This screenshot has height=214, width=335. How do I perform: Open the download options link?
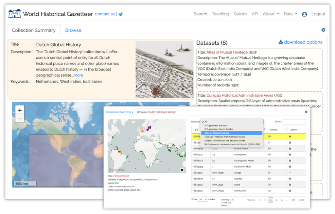point(303,42)
